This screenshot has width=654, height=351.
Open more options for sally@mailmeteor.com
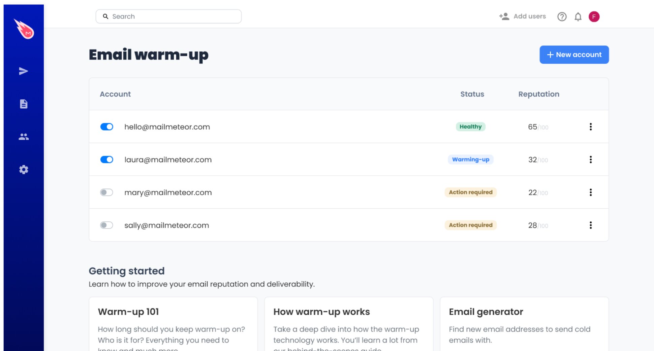tap(591, 225)
